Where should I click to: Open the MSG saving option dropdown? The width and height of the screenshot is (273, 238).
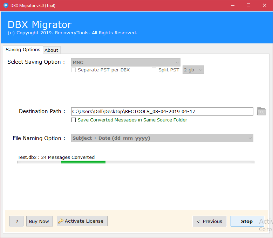click(x=126, y=62)
